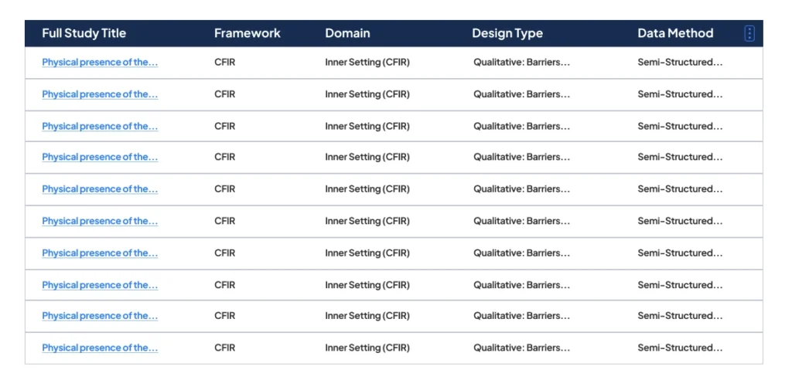Click 'Inner Setting (CFIR)' in the last row
Screen dimensions: 792x387
click(367, 348)
